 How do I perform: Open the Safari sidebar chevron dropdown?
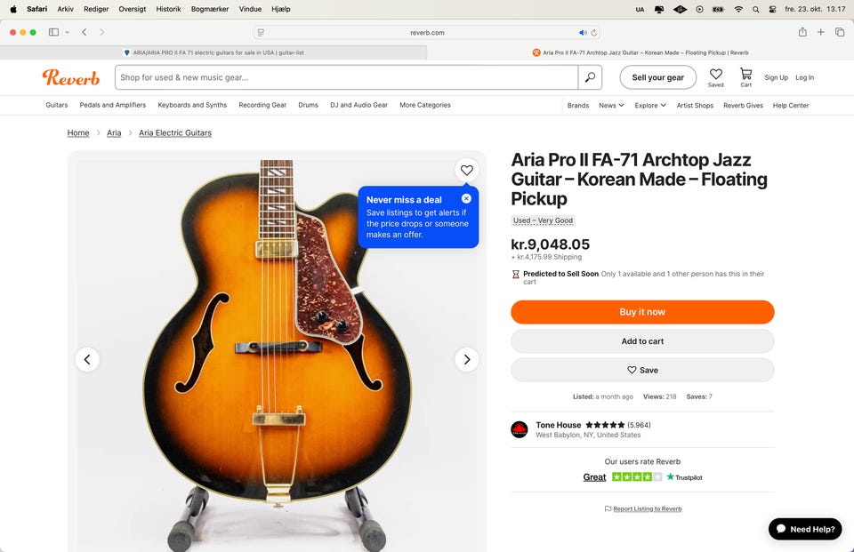pyautogui.click(x=67, y=33)
